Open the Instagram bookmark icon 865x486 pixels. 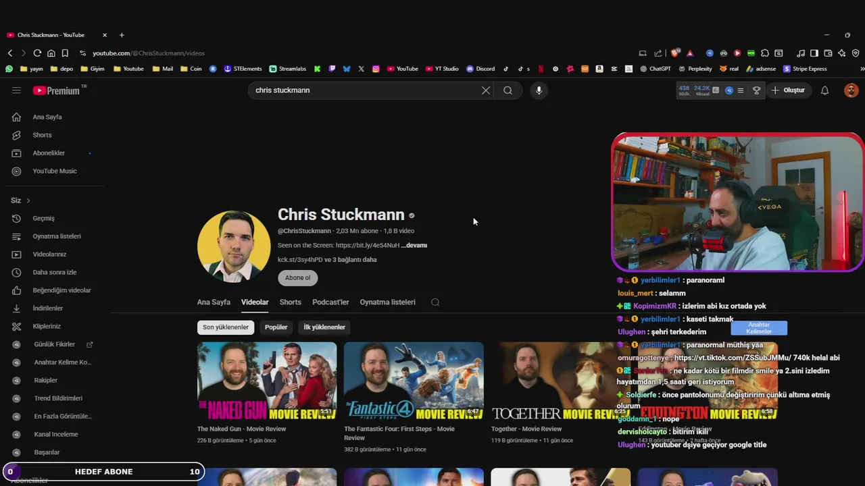click(x=376, y=69)
